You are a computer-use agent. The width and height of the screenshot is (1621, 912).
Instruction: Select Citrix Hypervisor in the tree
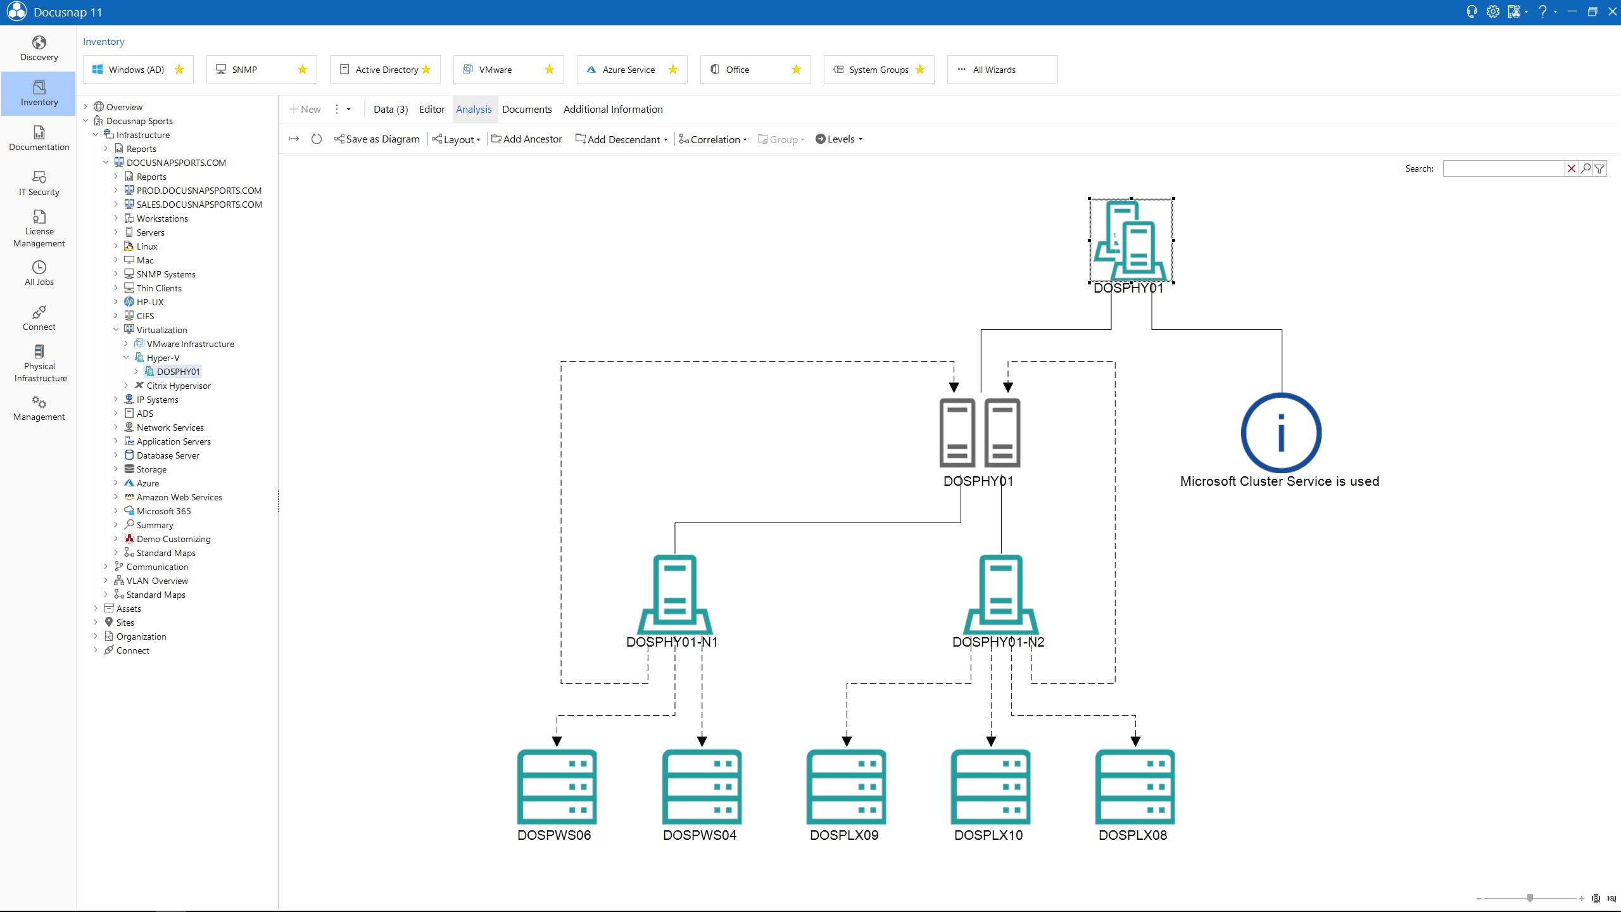pyautogui.click(x=179, y=385)
